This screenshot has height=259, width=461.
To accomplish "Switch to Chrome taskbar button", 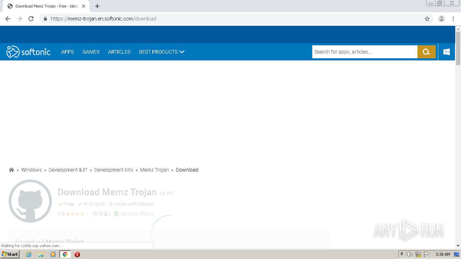I will tap(65, 254).
